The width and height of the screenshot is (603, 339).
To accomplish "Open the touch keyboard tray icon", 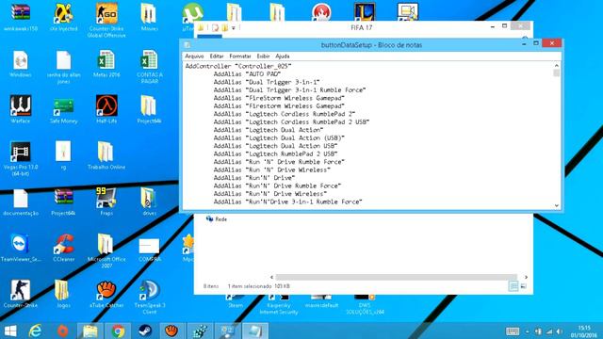I will [513, 331].
